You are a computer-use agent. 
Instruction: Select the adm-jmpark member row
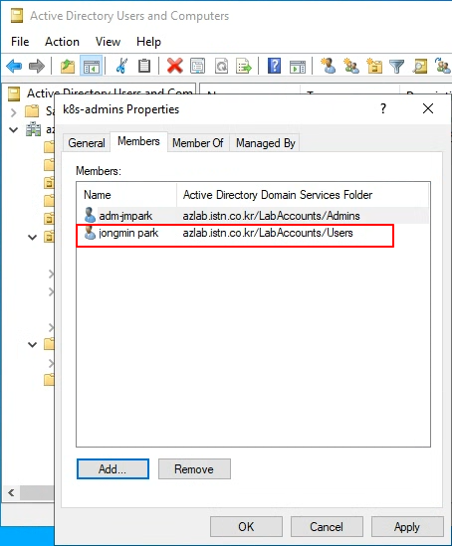pos(253,216)
